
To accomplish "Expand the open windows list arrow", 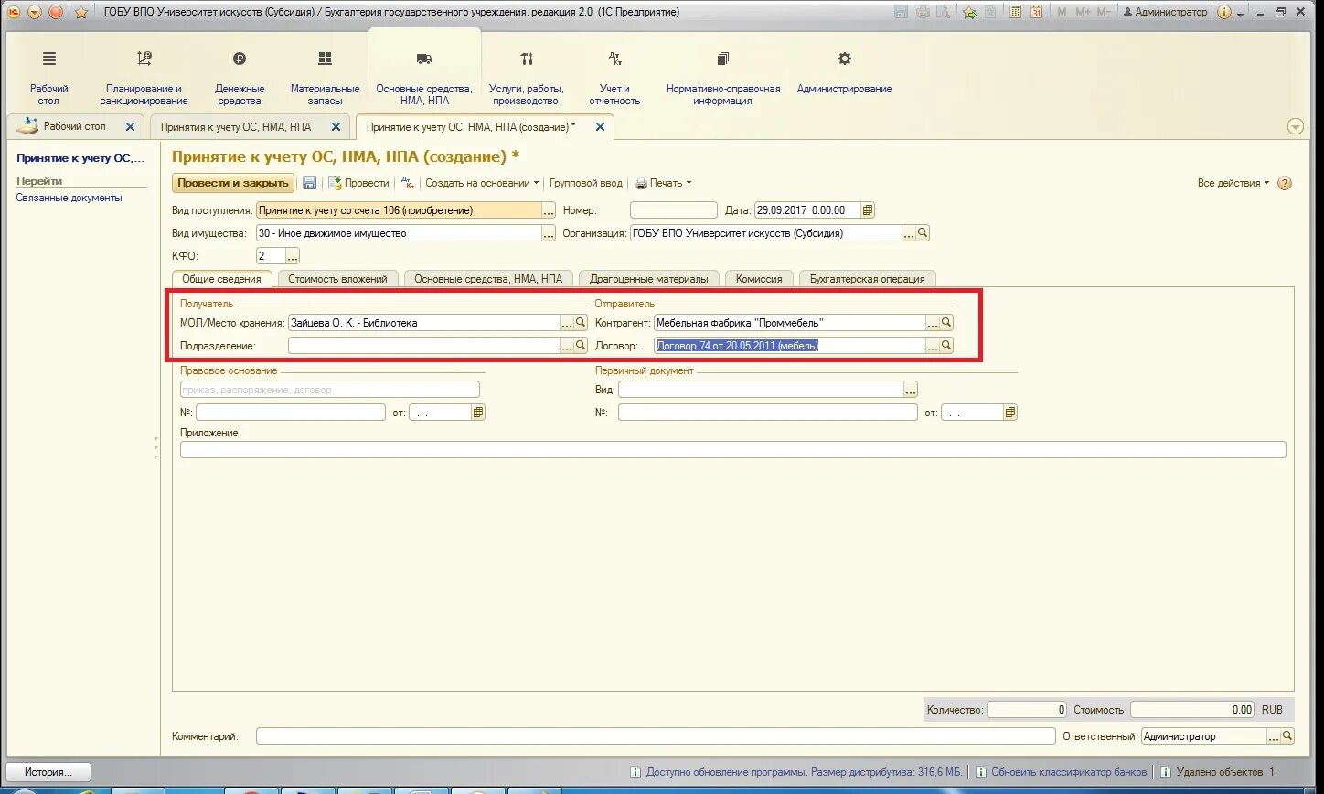I will [x=1296, y=126].
